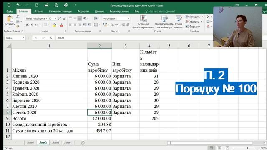Expand Merge cells dropdown

tap(99, 25)
